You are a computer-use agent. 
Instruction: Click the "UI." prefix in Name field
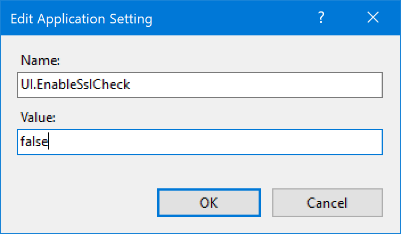tap(26, 85)
